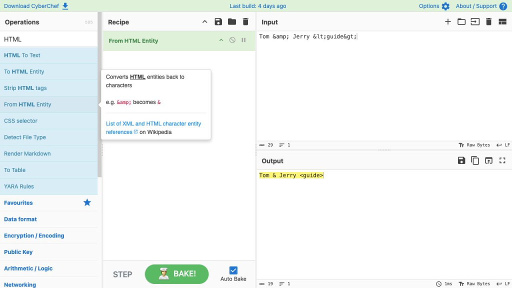Select To HTML Entity operation
Screen dimensions: 512x288
tap(48, 71)
